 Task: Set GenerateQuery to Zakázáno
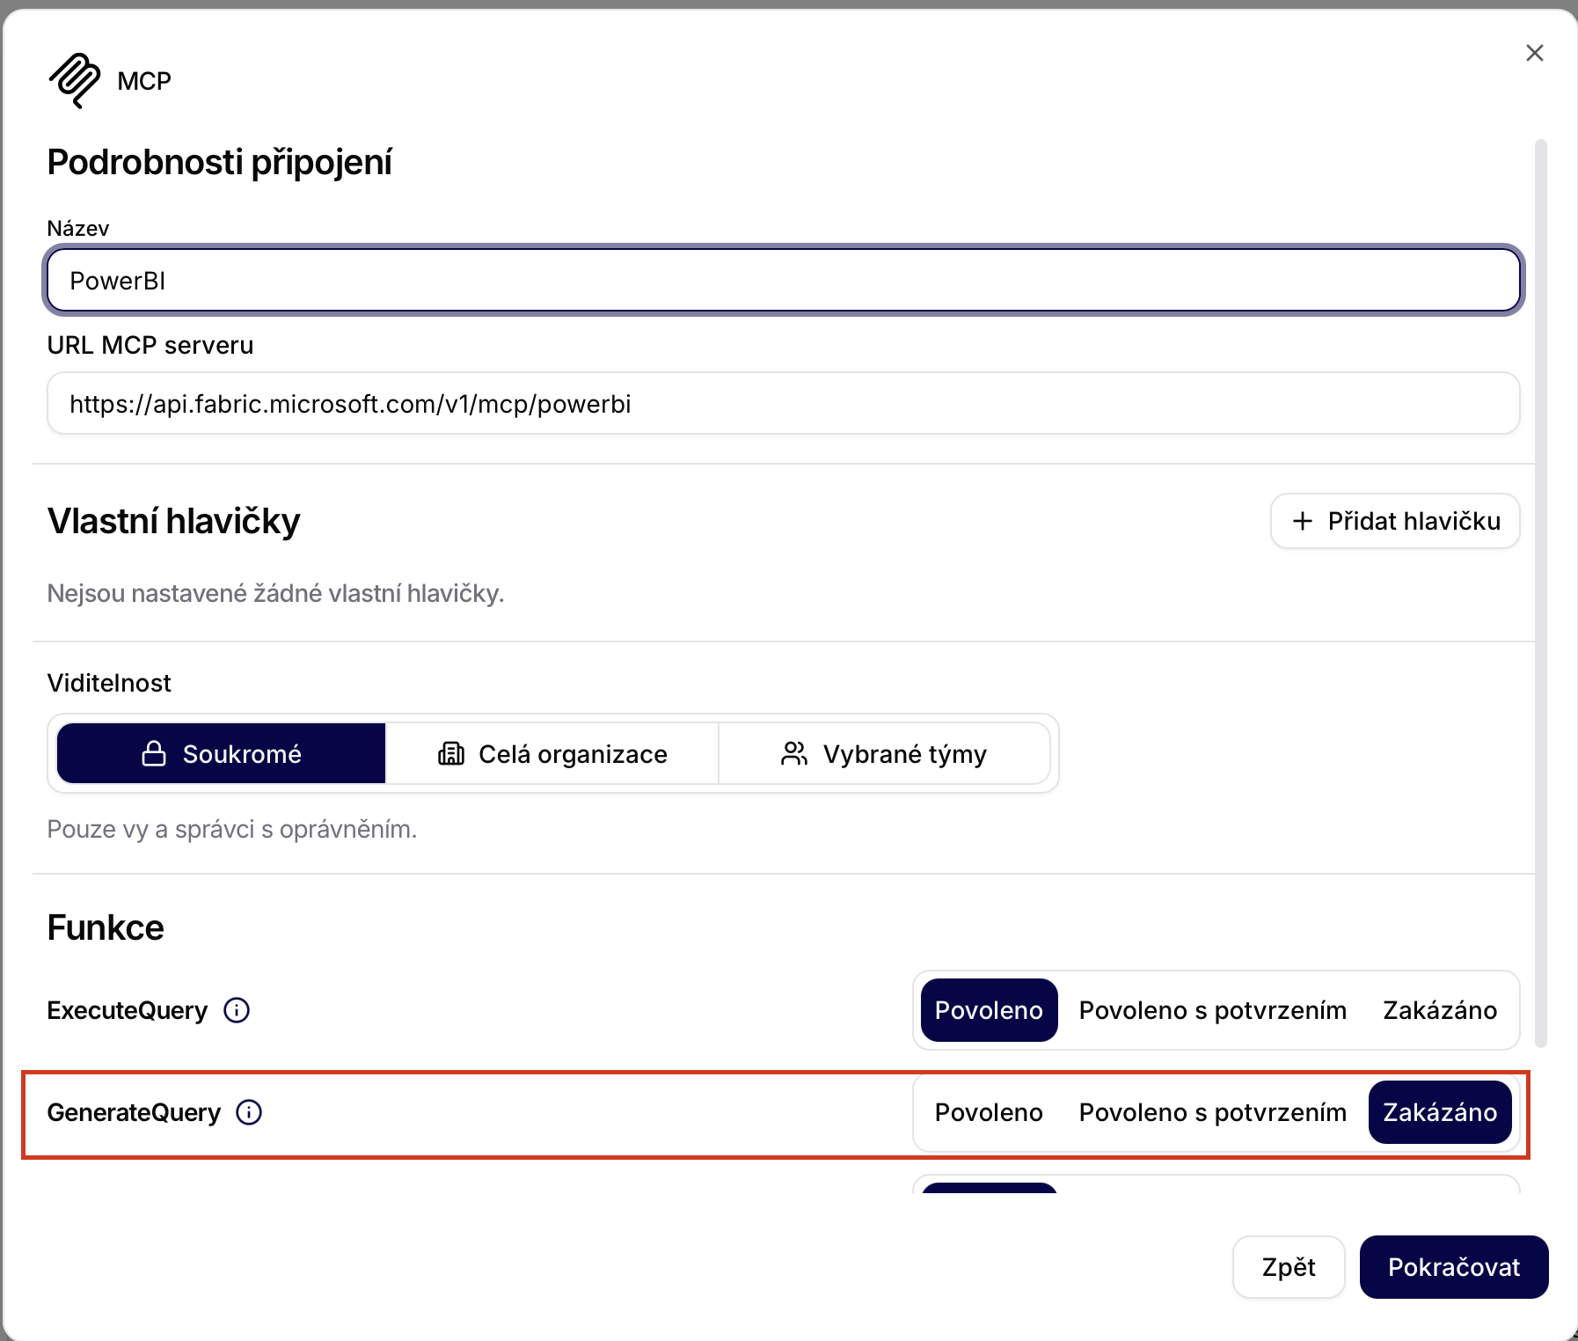click(1440, 1112)
